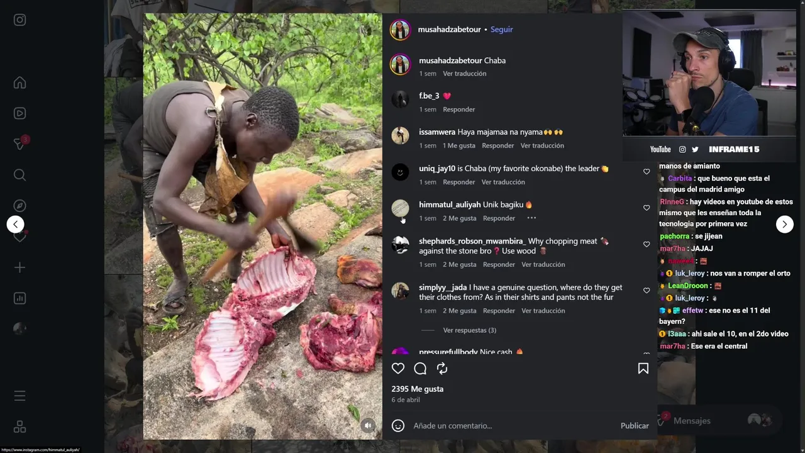Go to the Home feed icon
The image size is (805, 453).
pos(19,83)
